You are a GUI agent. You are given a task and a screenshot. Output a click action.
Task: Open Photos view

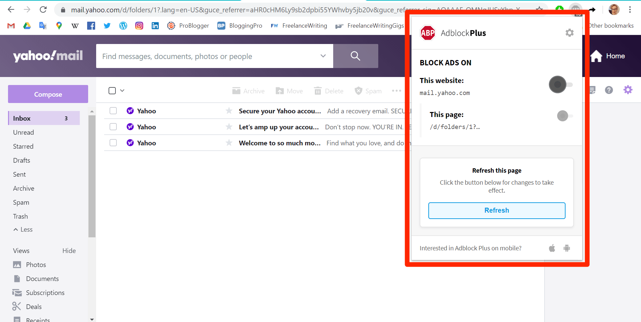(29, 265)
